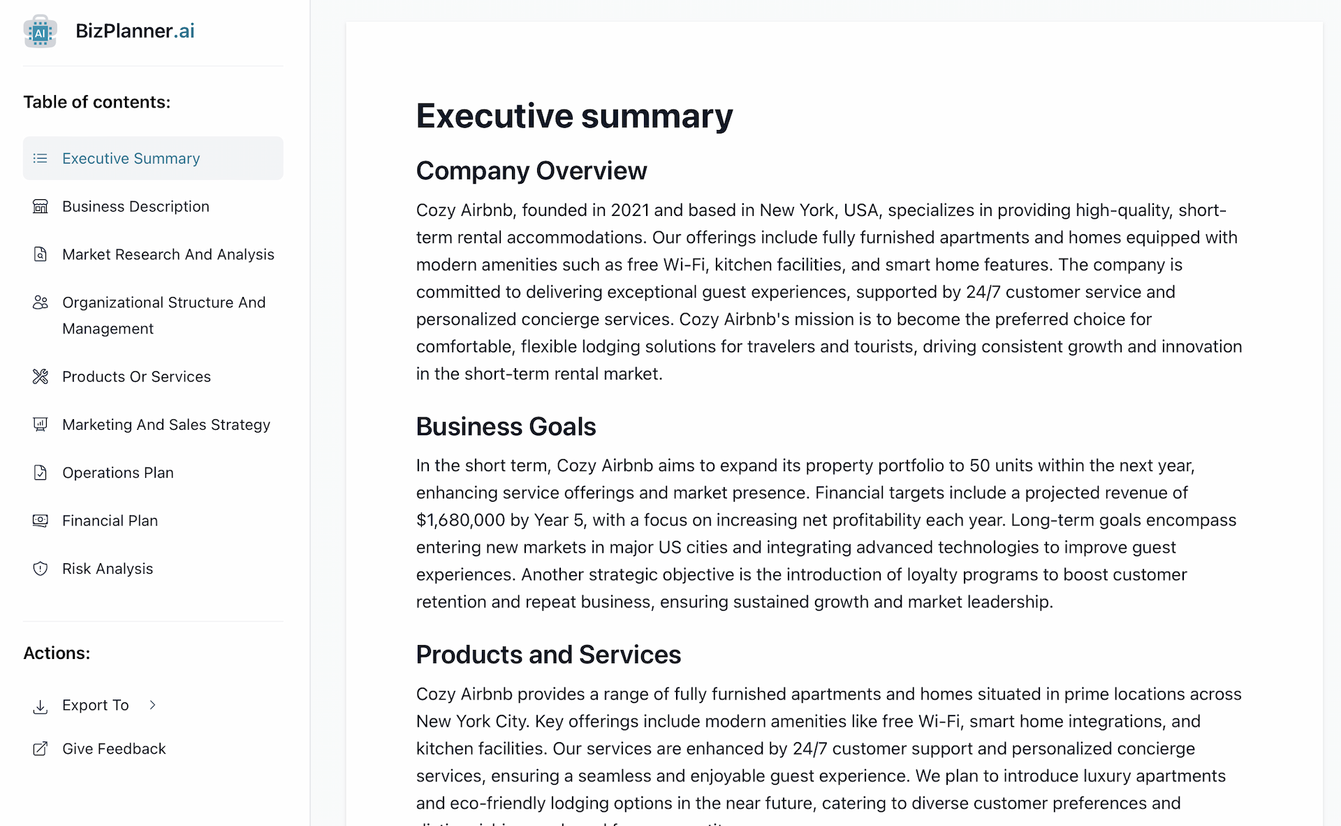Go to Market Research And Analysis
The width and height of the screenshot is (1341, 826).
click(x=168, y=254)
